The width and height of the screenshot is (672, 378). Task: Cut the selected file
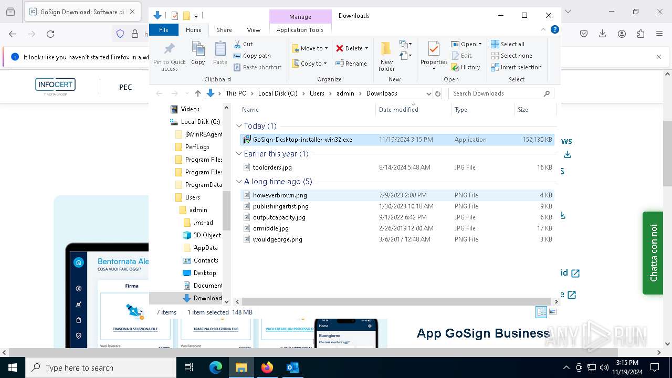[x=243, y=44]
